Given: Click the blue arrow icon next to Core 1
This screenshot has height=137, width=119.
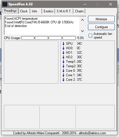Looking at the screenshot, I should [63, 75].
